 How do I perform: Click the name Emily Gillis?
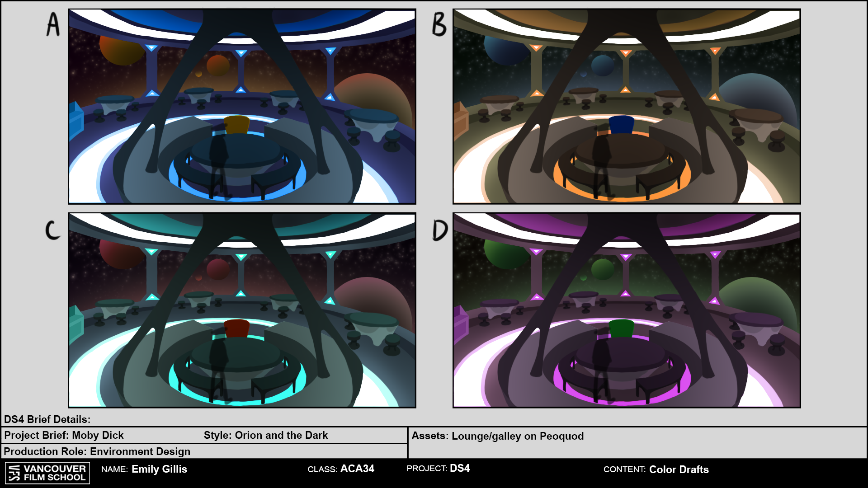[x=159, y=469]
